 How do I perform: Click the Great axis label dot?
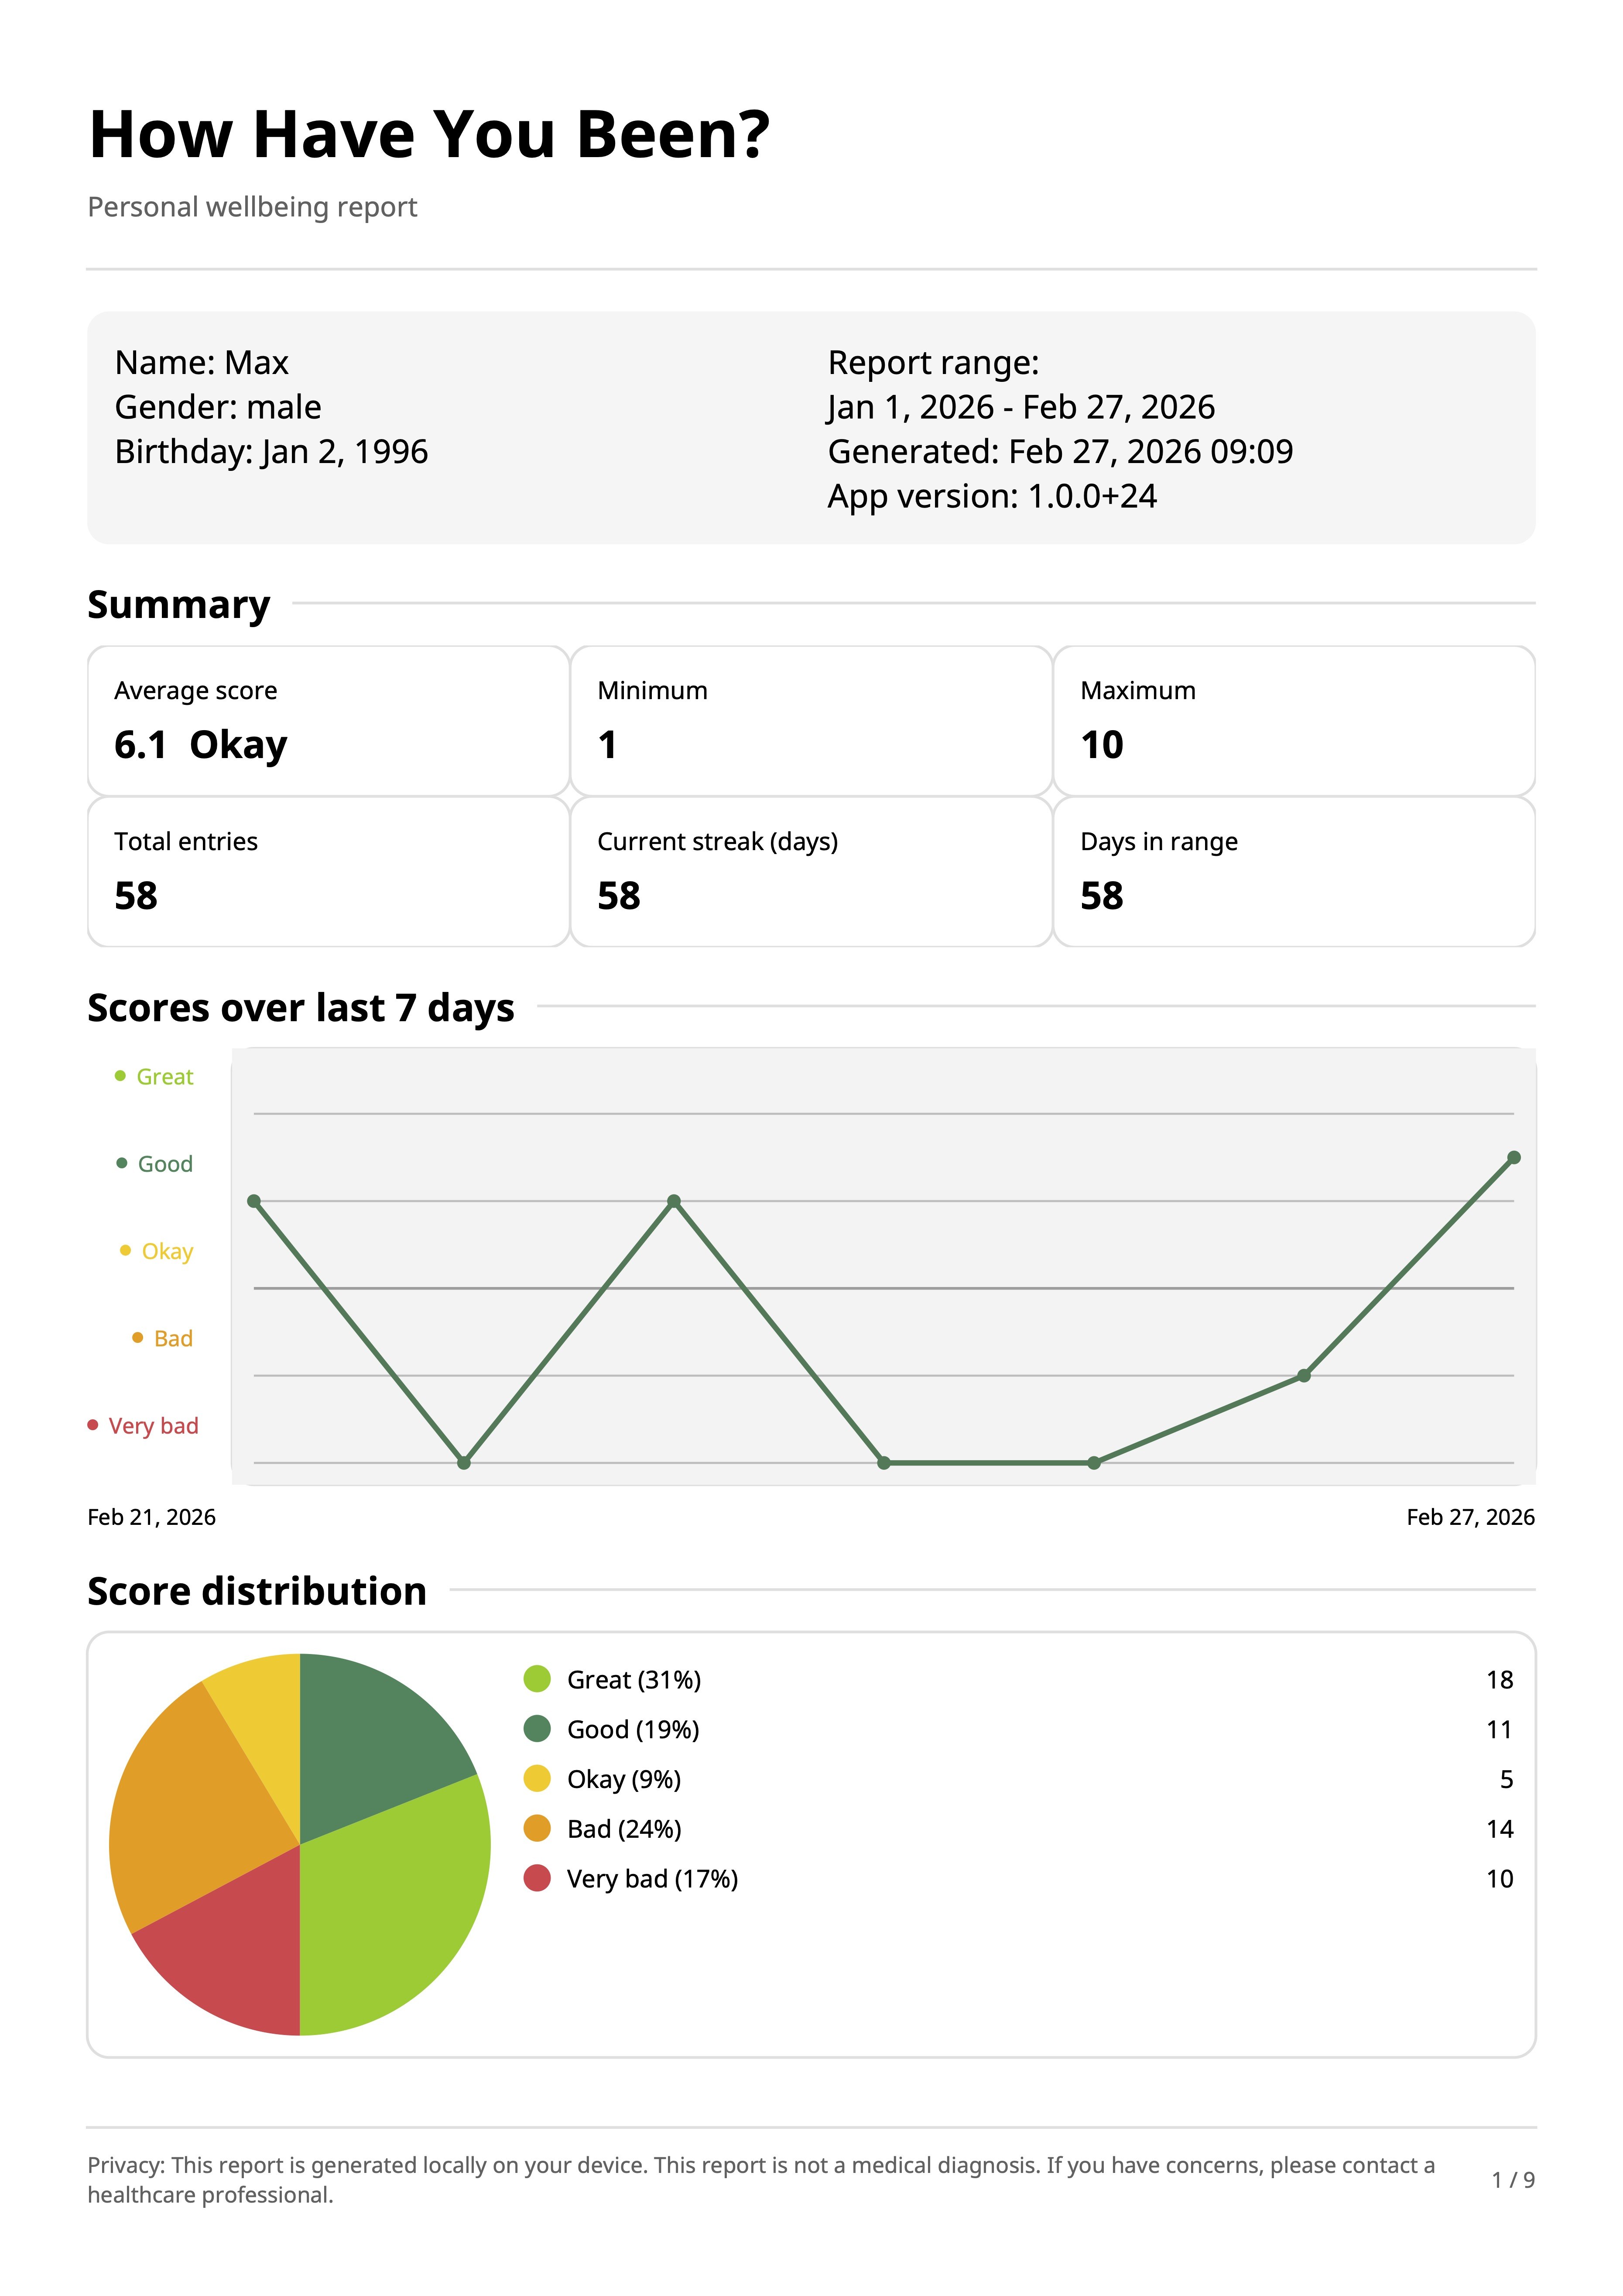[x=120, y=1076]
